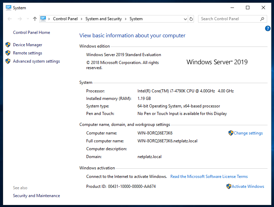Expand the chevron after Control Panel
The image size is (274, 207).
tap(81, 19)
